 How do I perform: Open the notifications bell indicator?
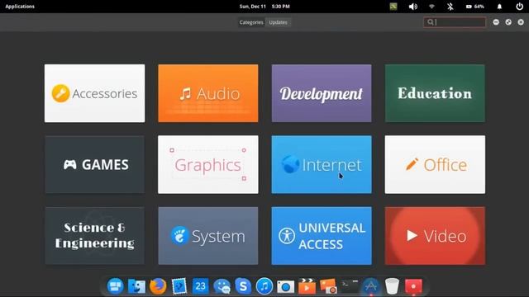(x=499, y=7)
